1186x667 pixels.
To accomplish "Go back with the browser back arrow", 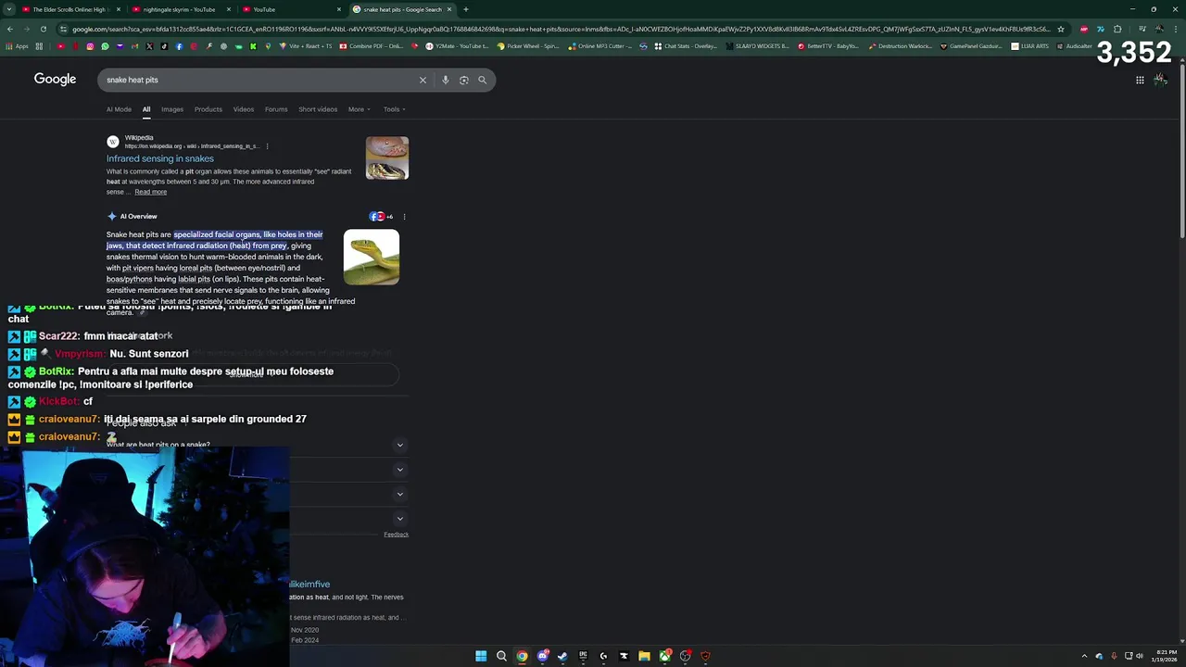I will pyautogui.click(x=9, y=29).
